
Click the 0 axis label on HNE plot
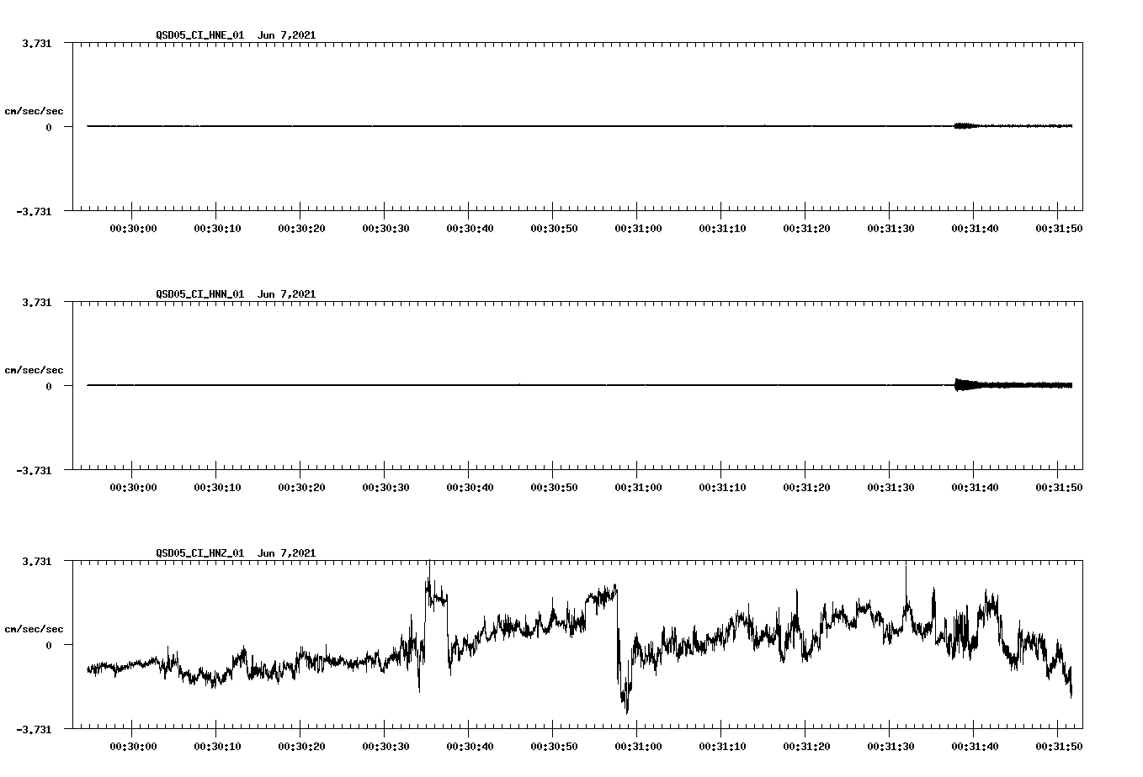click(x=49, y=128)
